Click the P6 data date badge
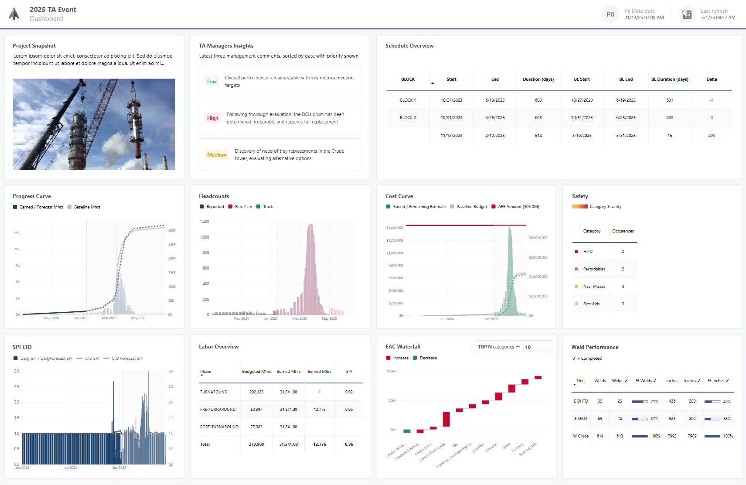This screenshot has height=485, width=746. coord(610,14)
